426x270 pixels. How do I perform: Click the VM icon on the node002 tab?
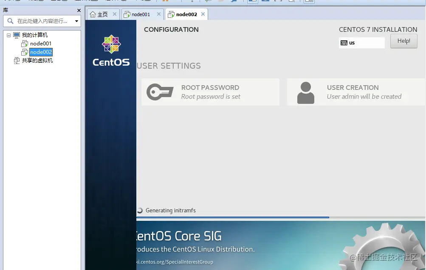(171, 14)
